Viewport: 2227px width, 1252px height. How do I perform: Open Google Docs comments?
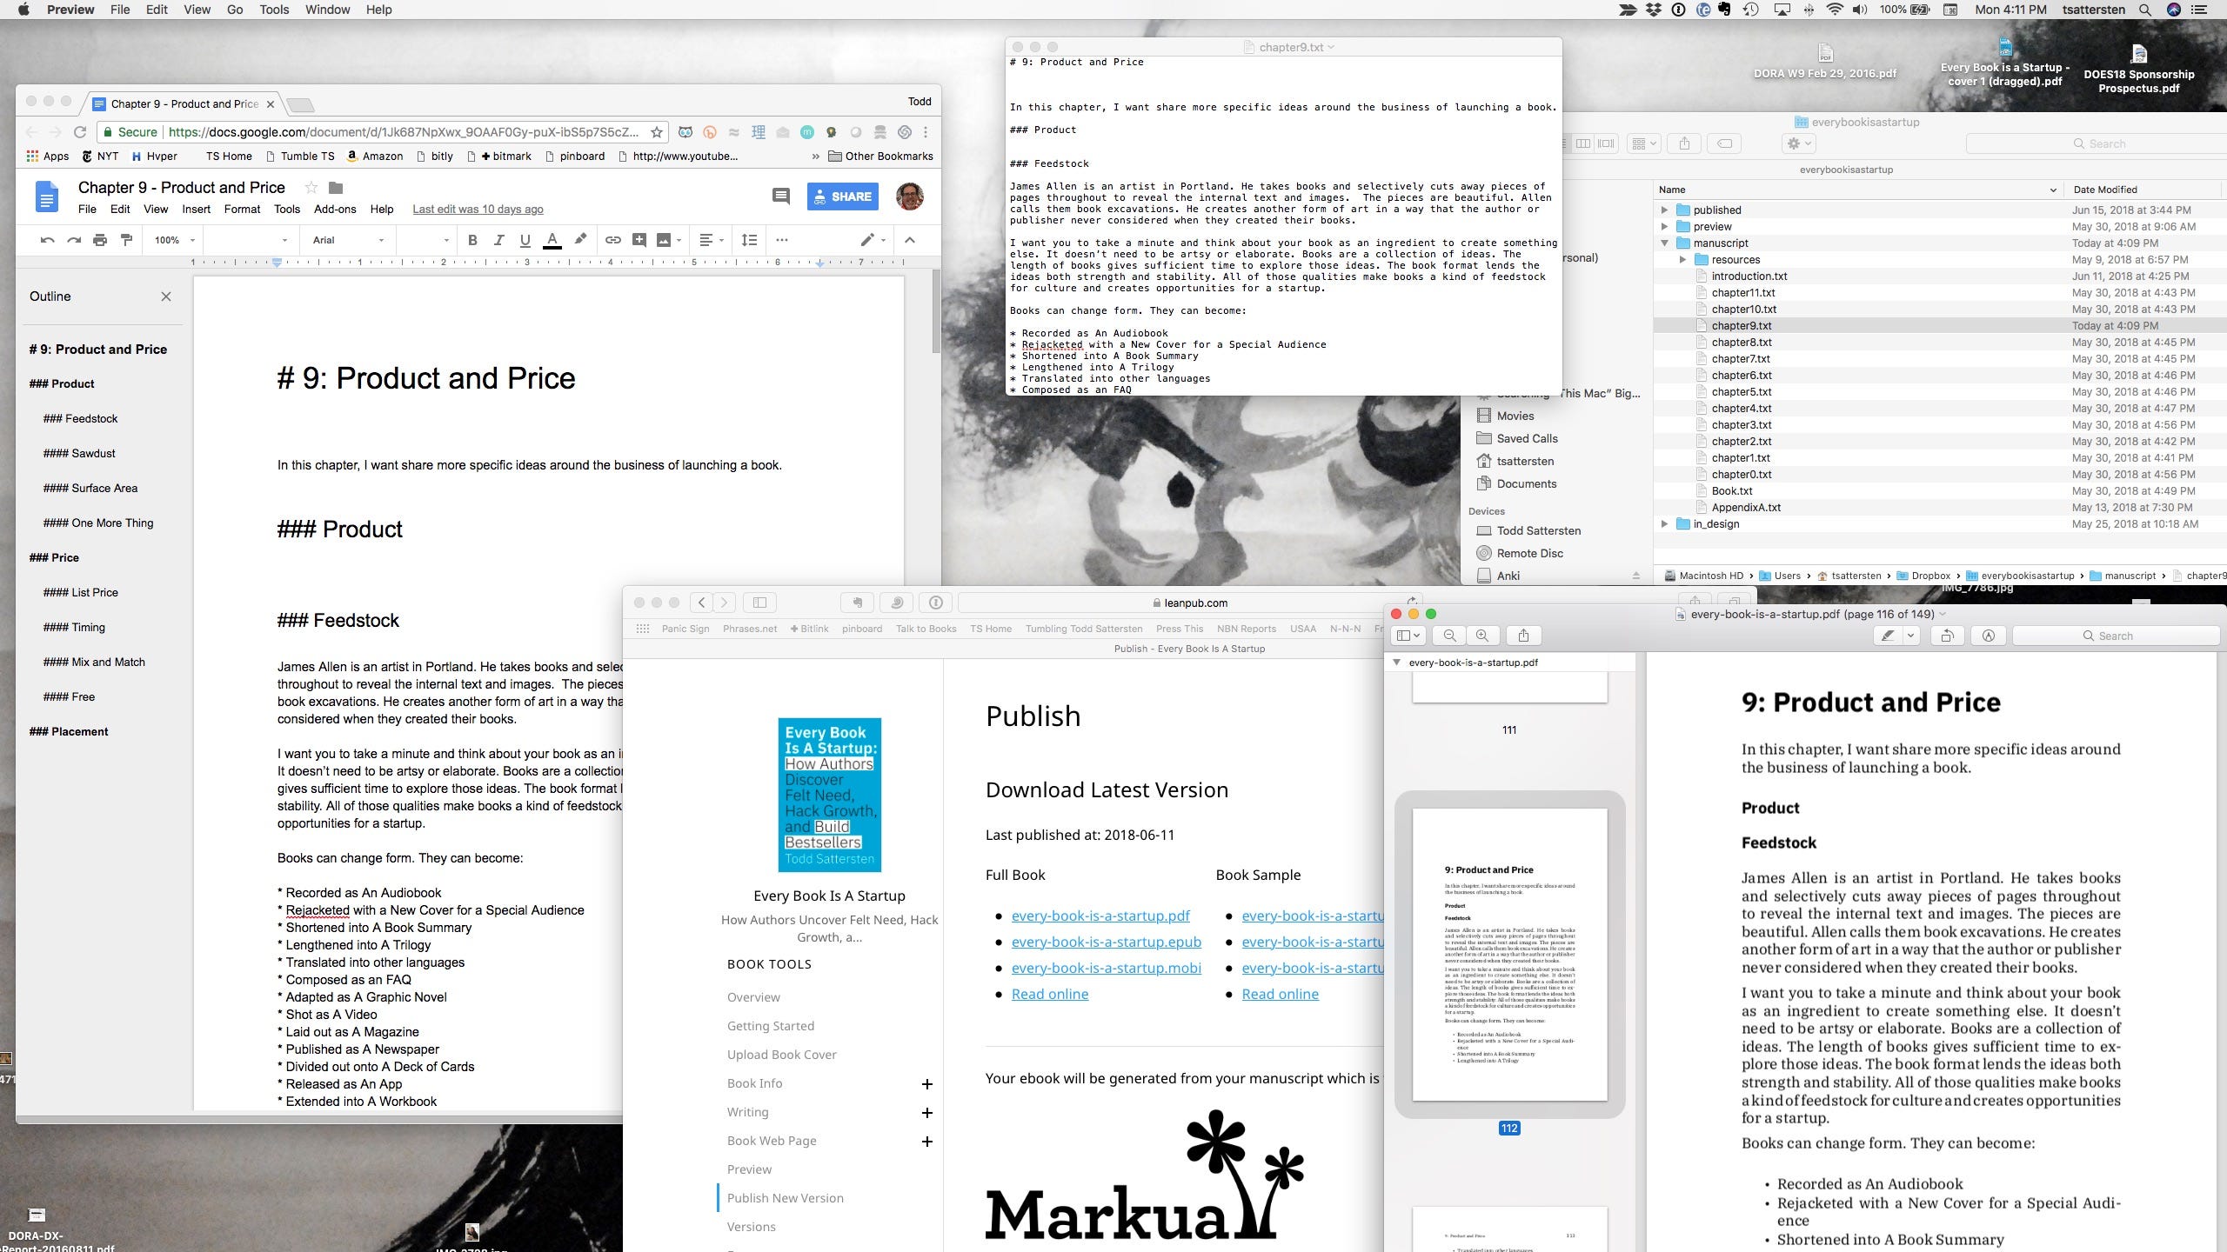coord(780,196)
